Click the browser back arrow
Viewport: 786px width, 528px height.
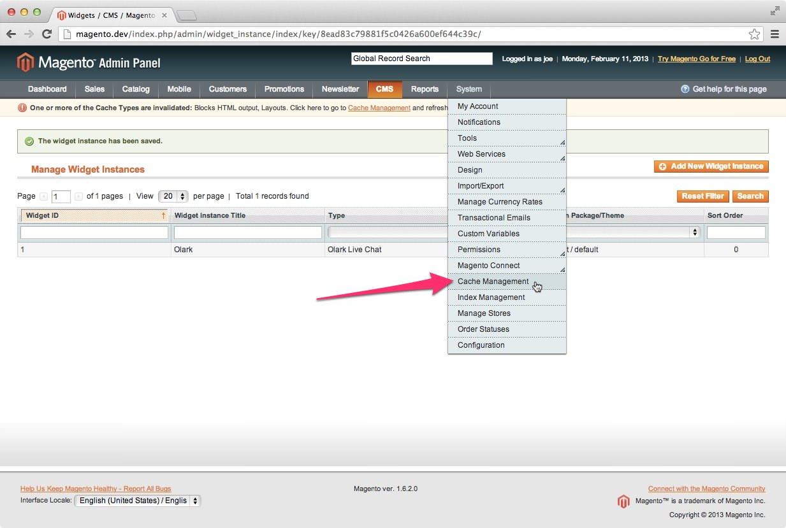click(x=11, y=34)
